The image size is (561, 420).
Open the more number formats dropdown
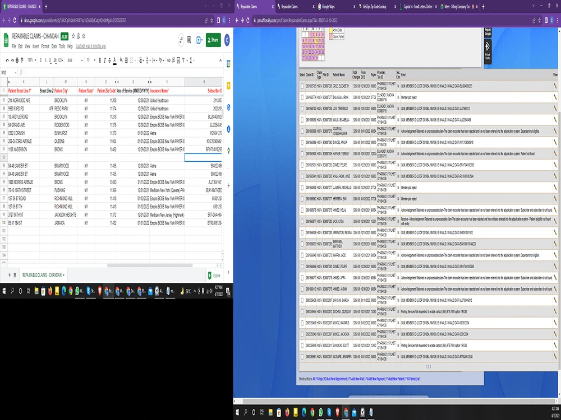point(60,60)
